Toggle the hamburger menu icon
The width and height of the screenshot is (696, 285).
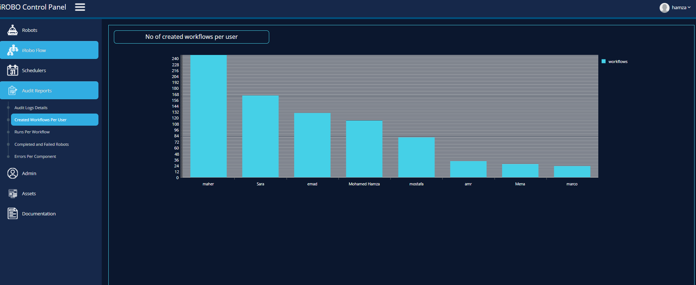[x=80, y=7]
